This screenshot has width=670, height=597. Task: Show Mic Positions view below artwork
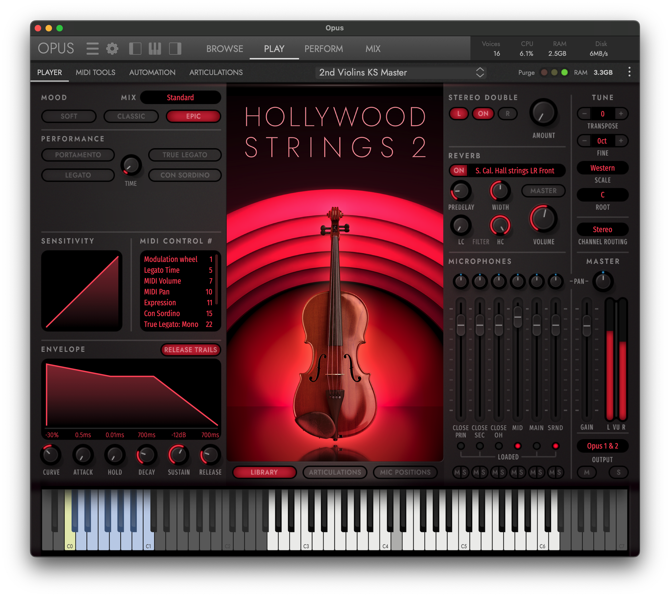point(405,472)
